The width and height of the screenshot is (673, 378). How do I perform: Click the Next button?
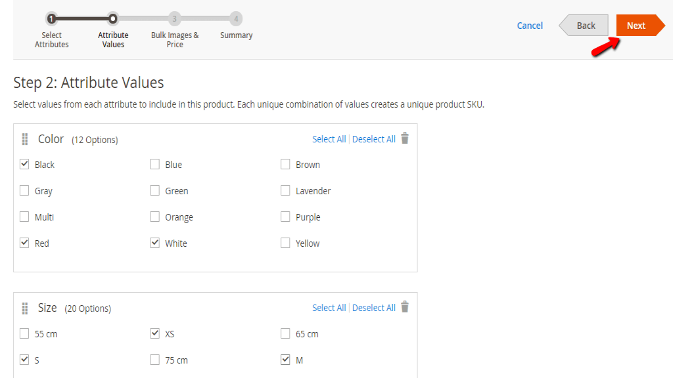click(x=636, y=25)
